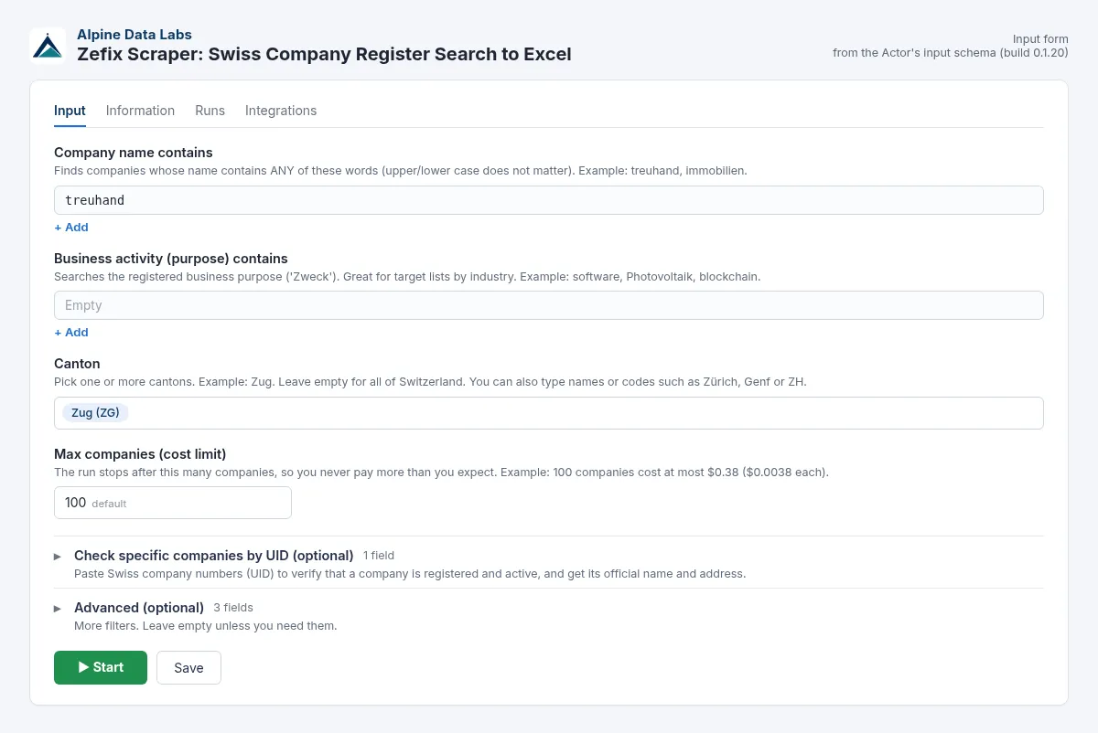Click the build 0.1.20 schema note
The width and height of the screenshot is (1098, 733).
pos(951,53)
